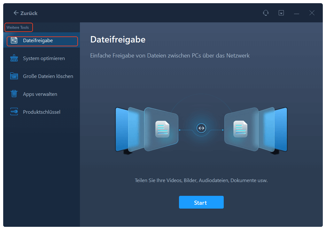Image resolution: width=326 pixels, height=230 pixels.
Task: Open support via the headset icon
Action: tap(266, 13)
